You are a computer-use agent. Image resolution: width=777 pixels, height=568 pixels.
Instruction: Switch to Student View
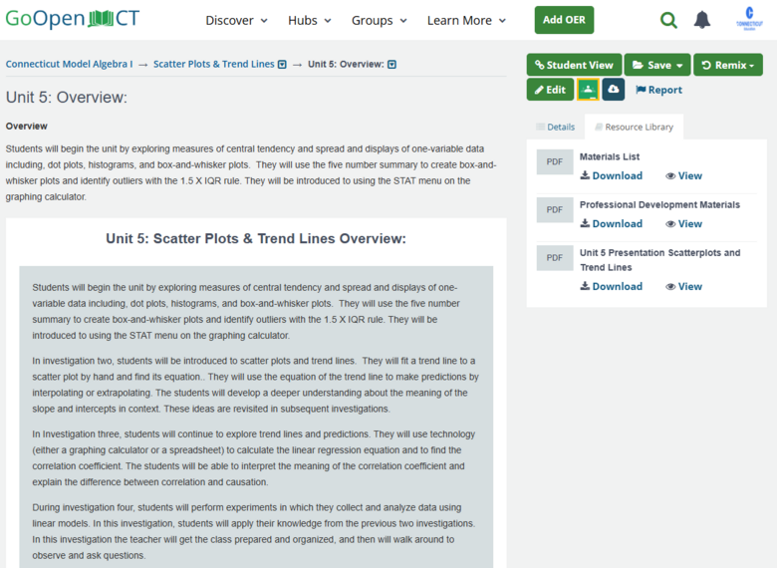pos(574,65)
